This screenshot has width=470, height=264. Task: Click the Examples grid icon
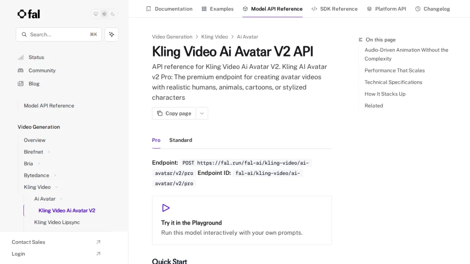tap(204, 9)
